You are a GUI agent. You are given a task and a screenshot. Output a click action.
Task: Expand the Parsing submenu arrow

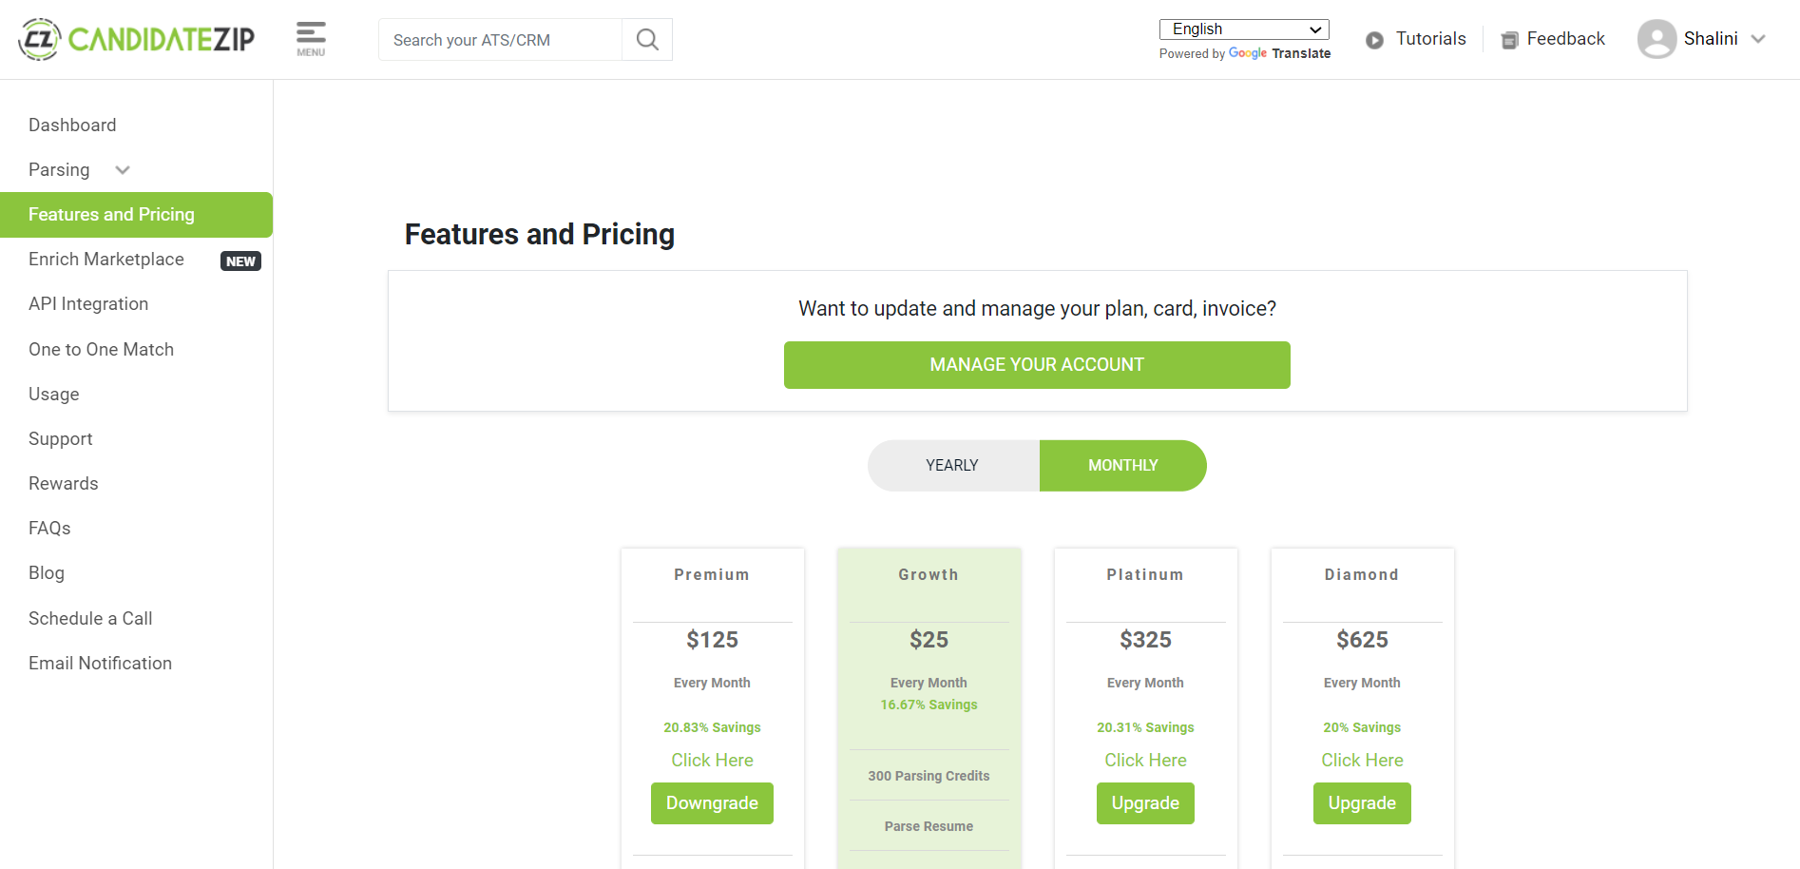click(x=123, y=170)
